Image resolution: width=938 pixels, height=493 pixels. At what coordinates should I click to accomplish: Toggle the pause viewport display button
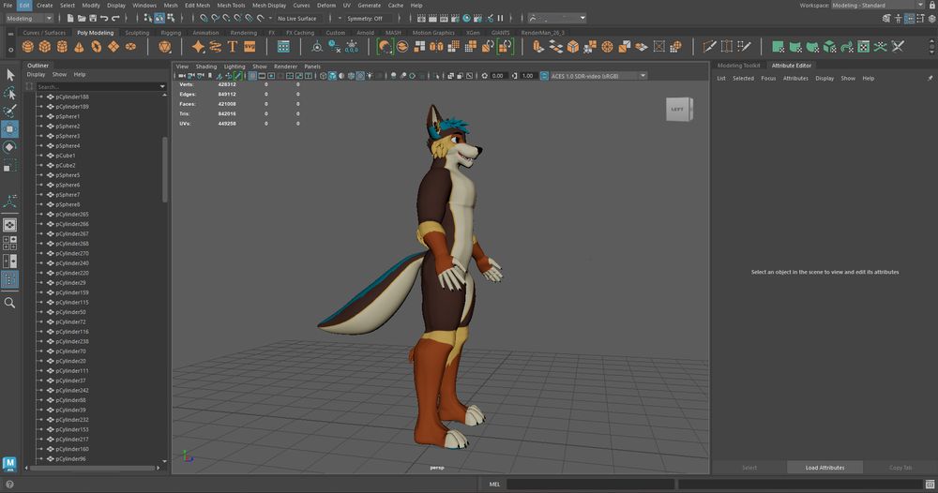500,19
